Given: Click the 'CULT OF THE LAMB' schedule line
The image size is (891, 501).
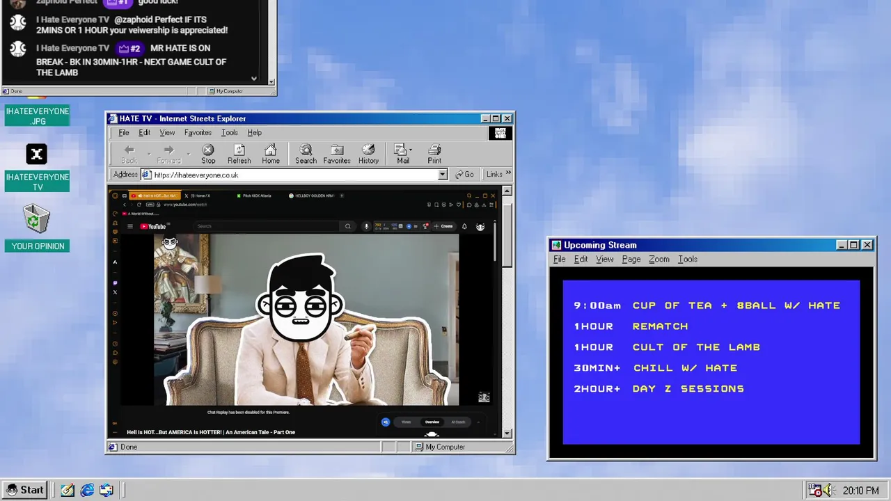Looking at the screenshot, I should [x=696, y=347].
